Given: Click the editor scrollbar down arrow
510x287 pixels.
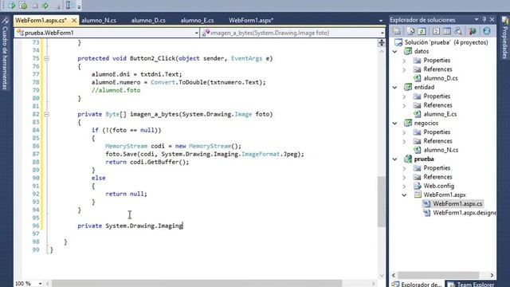Looking at the screenshot, I should (382, 276).
